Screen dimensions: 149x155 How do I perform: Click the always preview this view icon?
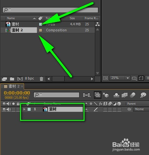tap(105, 78)
